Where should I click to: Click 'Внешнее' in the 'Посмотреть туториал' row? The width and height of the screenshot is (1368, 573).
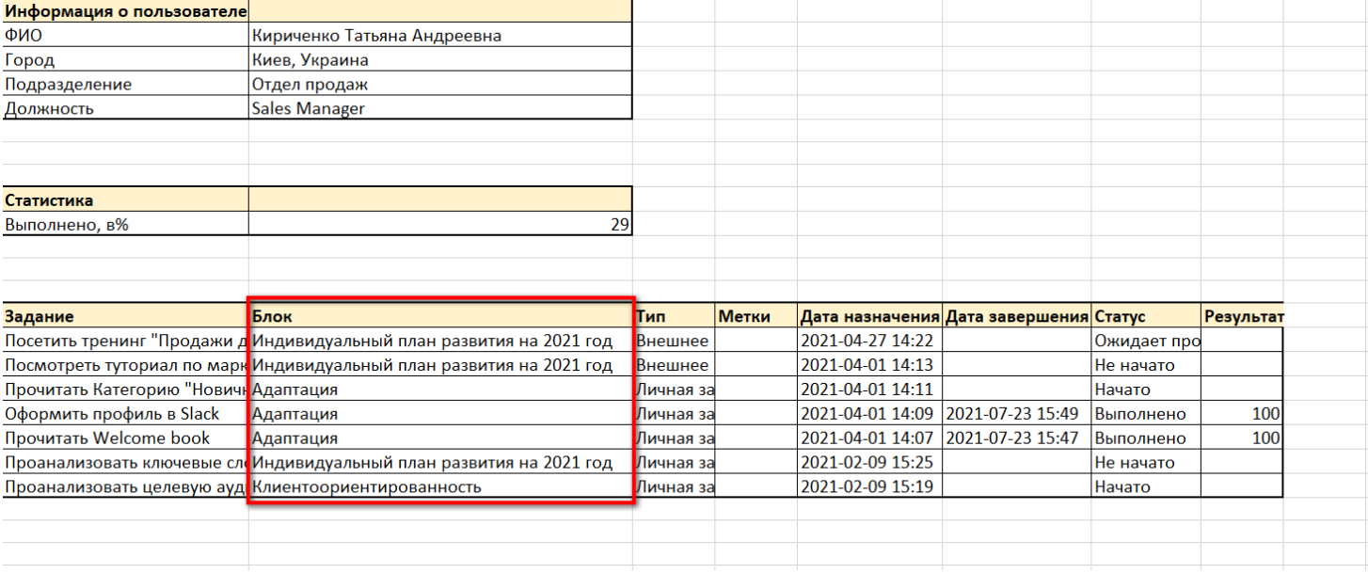click(675, 364)
